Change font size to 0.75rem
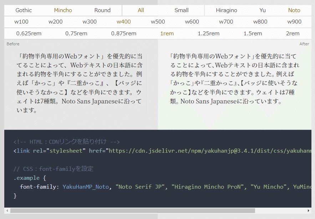This screenshot has width=315, height=219. click(76, 34)
